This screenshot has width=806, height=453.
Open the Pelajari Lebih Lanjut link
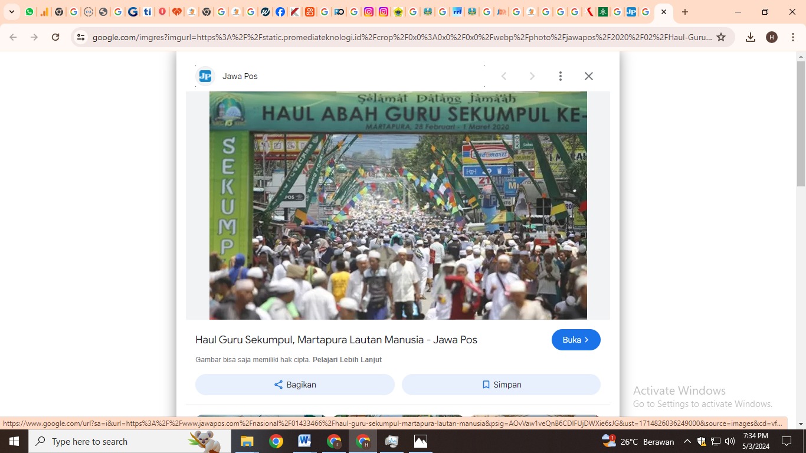(x=347, y=360)
